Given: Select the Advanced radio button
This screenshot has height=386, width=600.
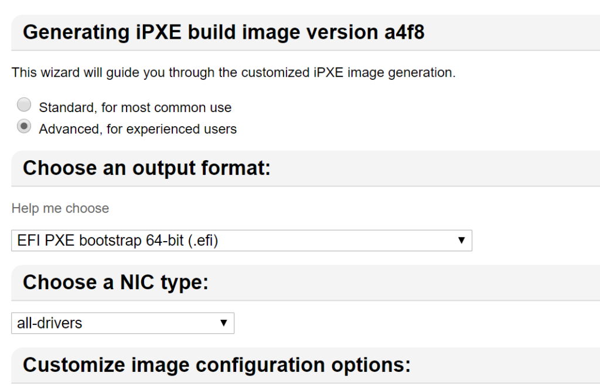Looking at the screenshot, I should (24, 126).
